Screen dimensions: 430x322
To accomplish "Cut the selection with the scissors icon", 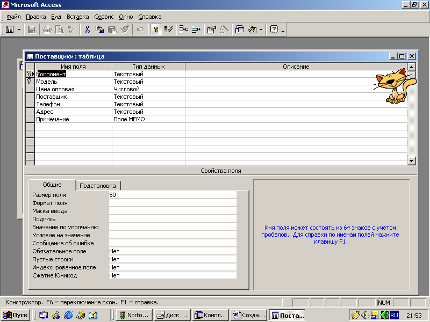I will click(x=87, y=30).
